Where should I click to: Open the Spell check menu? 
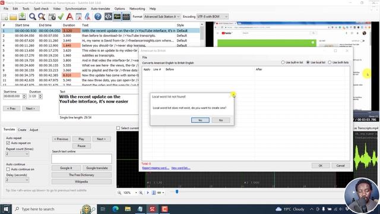41,8
